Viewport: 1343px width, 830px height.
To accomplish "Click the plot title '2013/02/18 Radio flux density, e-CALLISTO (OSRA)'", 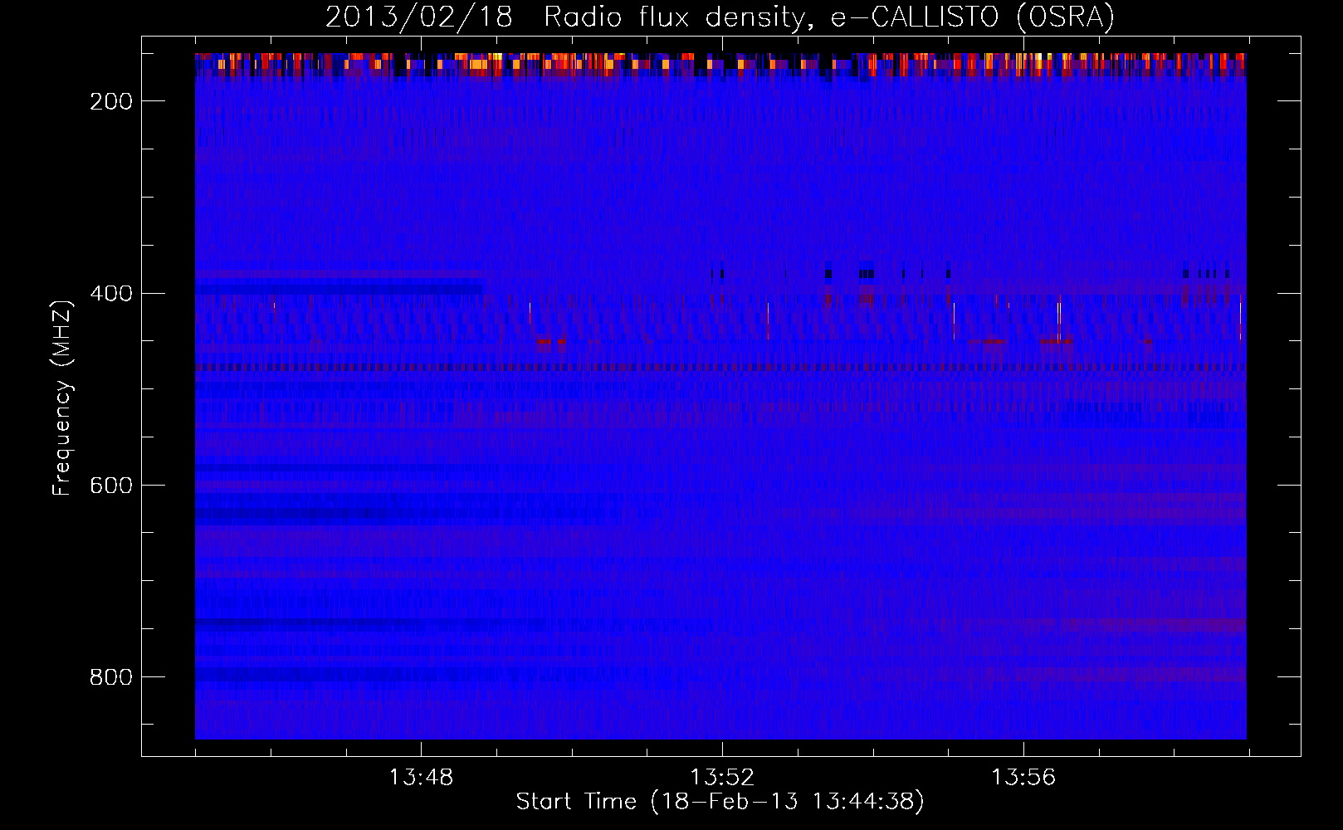I will [x=720, y=17].
